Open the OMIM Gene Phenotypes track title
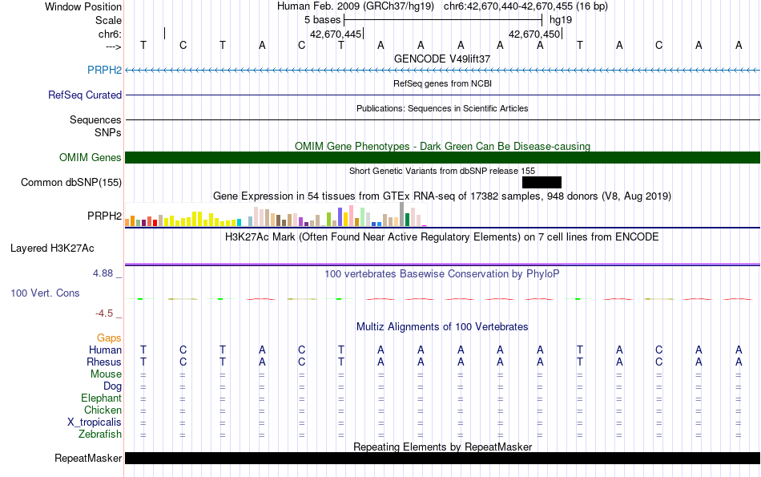Screen dimensions: 761x477 pos(442,146)
